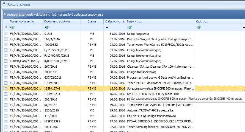Screen dimensions: 245x132
Task: Select status cell PZ V E for KQ24529
Action: (x=92, y=105)
